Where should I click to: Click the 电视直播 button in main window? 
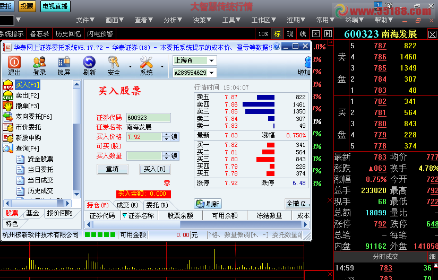pos(55,6)
